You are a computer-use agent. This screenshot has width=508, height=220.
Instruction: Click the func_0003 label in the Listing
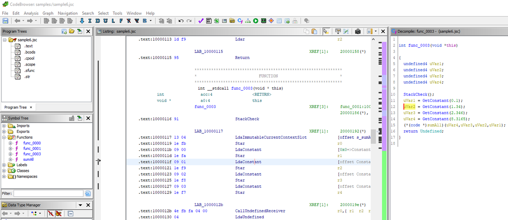tap(204, 107)
